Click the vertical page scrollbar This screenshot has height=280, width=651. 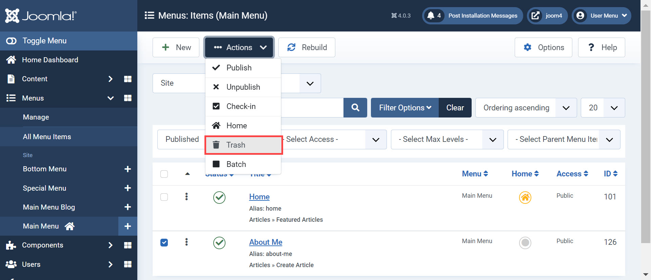point(646,129)
